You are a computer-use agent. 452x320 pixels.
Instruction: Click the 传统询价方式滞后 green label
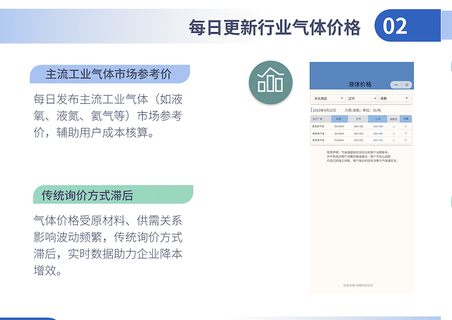click(x=113, y=194)
